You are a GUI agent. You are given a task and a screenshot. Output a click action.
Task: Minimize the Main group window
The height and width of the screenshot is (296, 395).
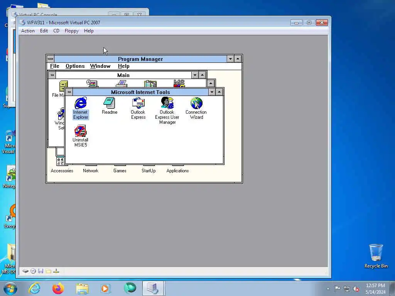pyautogui.click(x=195, y=75)
